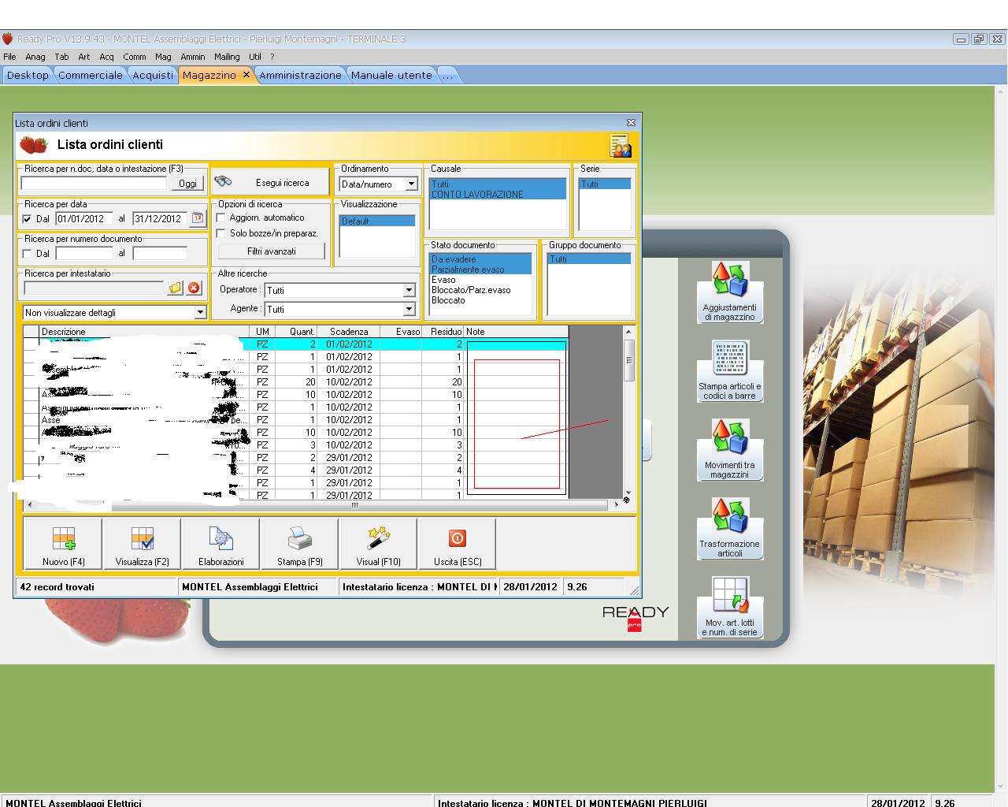Click Stampa (F9) printer button
This screenshot has width=1008, height=807.
tap(300, 544)
